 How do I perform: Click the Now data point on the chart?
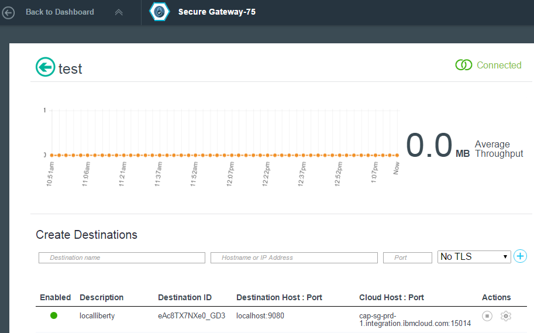397,155
